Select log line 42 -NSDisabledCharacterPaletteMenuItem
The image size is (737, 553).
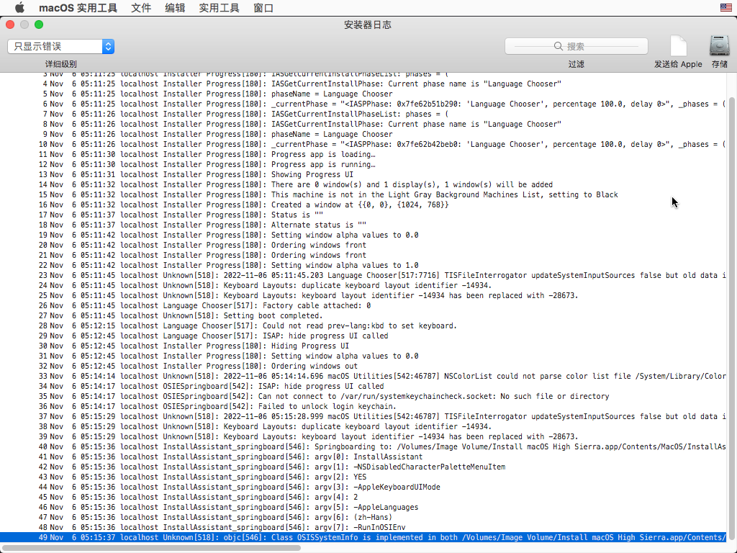363,467
